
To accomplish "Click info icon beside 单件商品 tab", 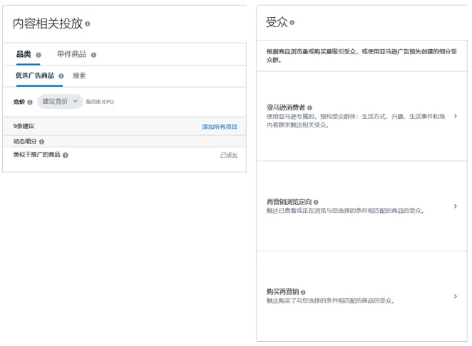I will tap(93, 55).
